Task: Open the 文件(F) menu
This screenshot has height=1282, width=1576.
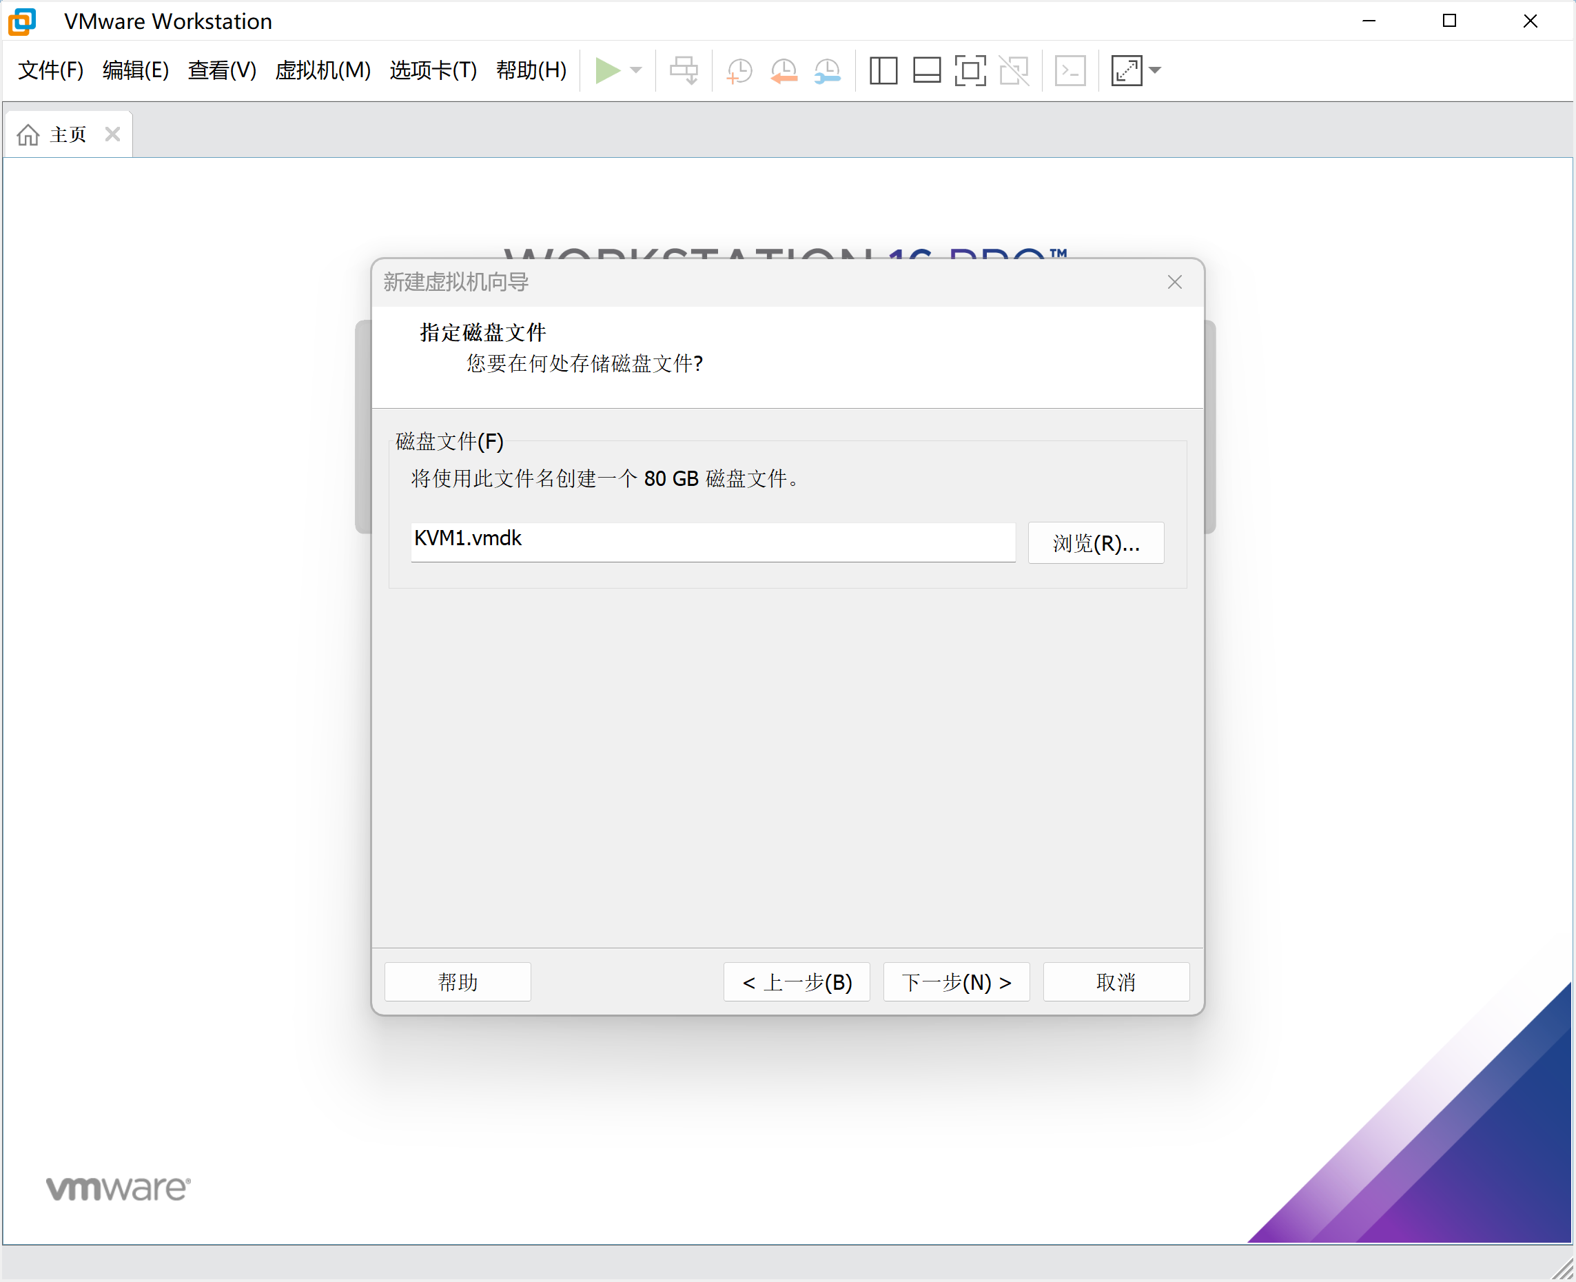Action: [50, 71]
